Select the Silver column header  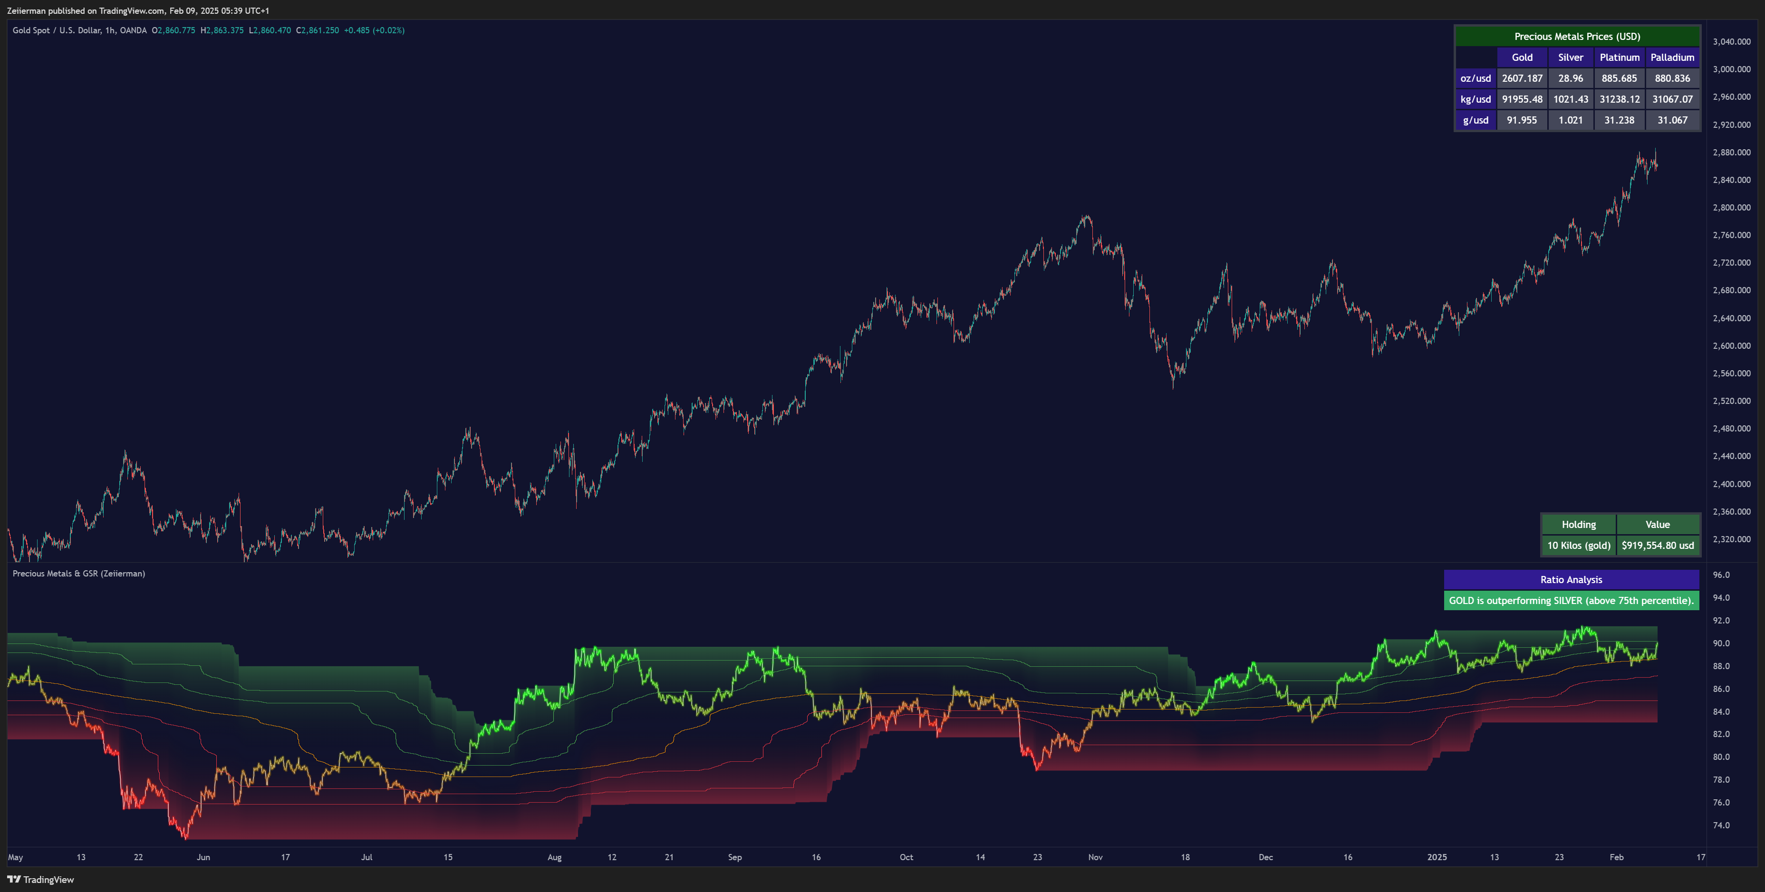[x=1571, y=58]
